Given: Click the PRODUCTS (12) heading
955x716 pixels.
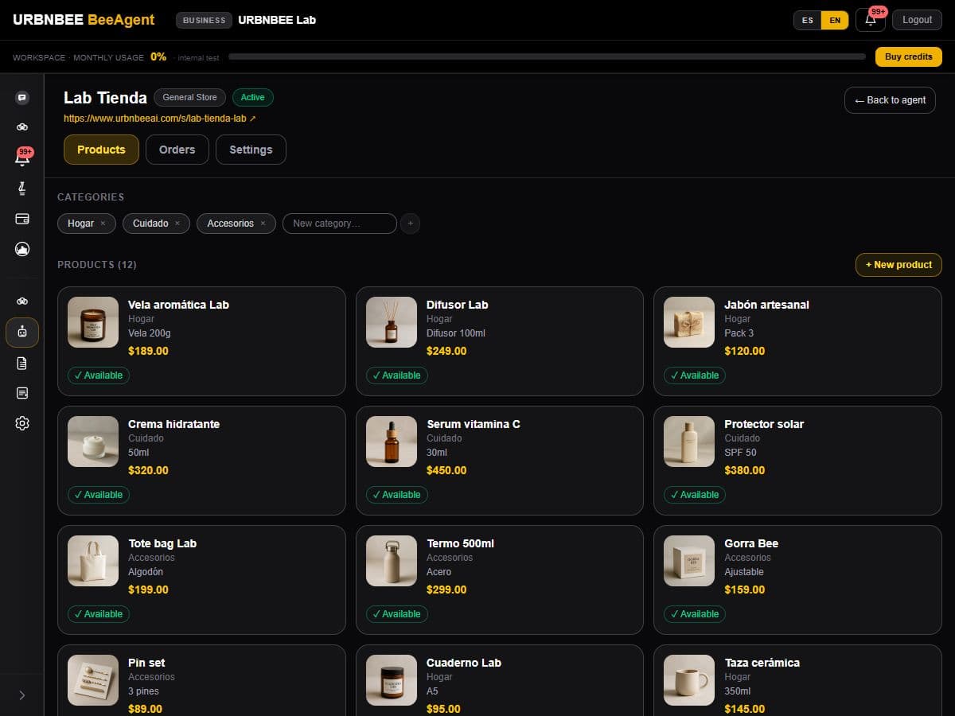Looking at the screenshot, I should 97,265.
